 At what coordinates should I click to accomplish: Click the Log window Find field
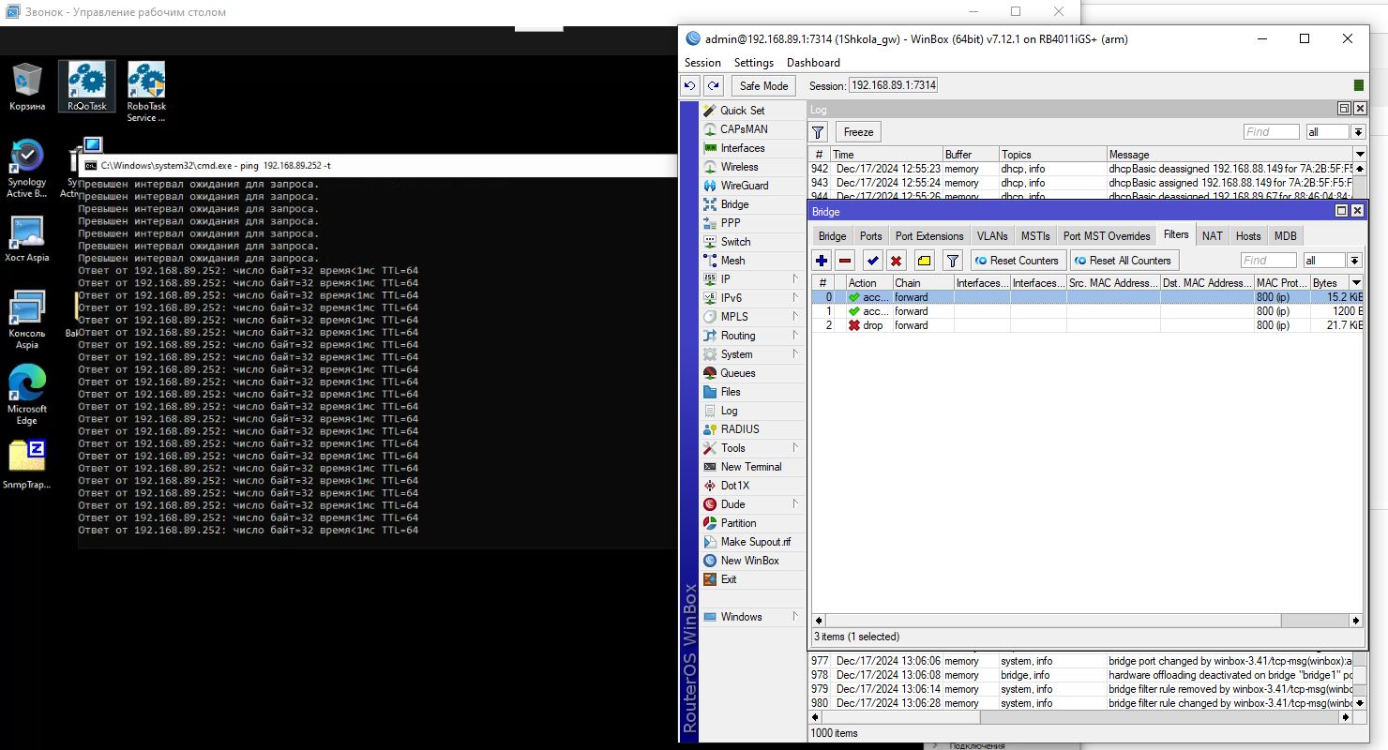(x=1271, y=132)
